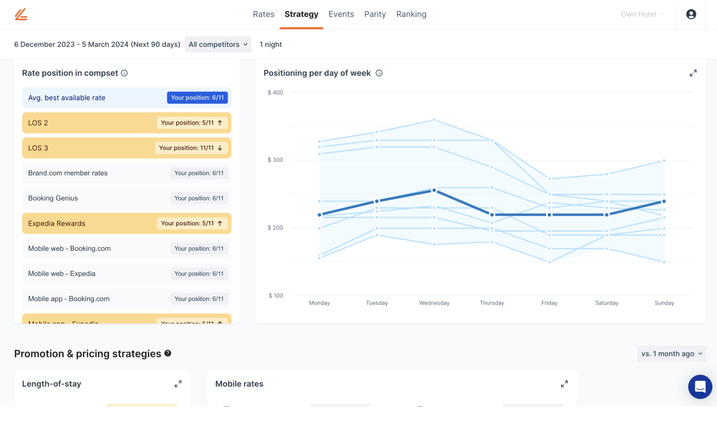
Task: Select the LOS 3 rate row
Action: click(x=126, y=148)
